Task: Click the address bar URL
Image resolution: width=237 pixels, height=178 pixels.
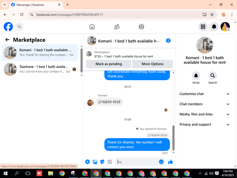Action: click(x=70, y=15)
